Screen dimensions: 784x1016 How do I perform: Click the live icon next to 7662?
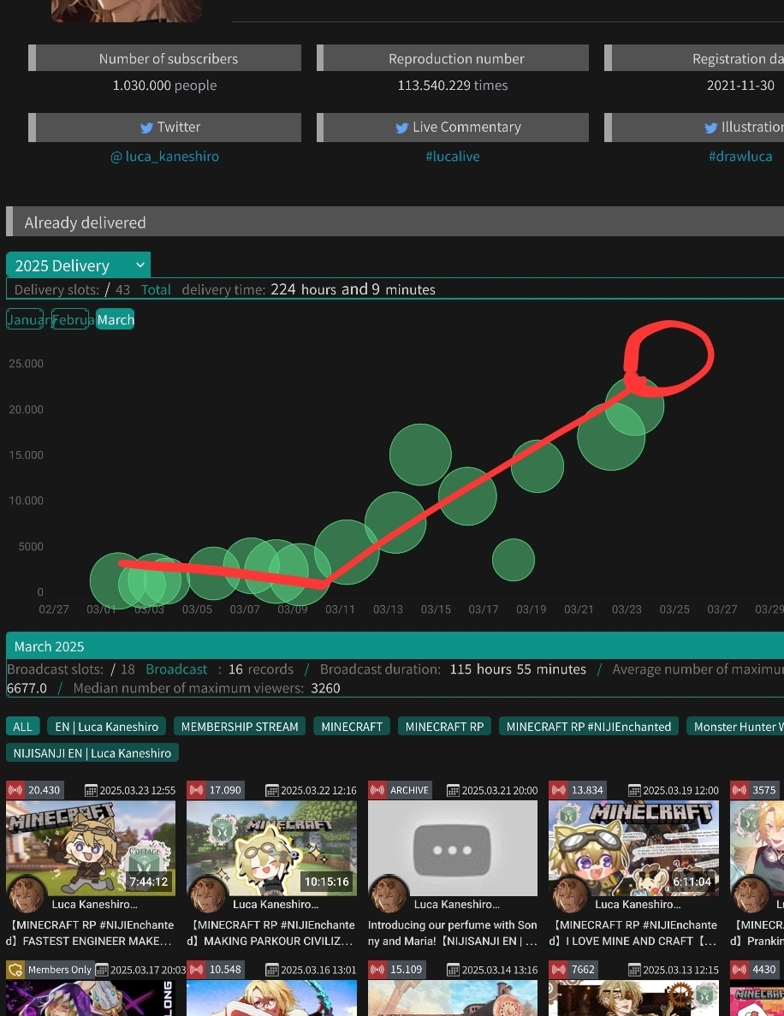tap(558, 969)
